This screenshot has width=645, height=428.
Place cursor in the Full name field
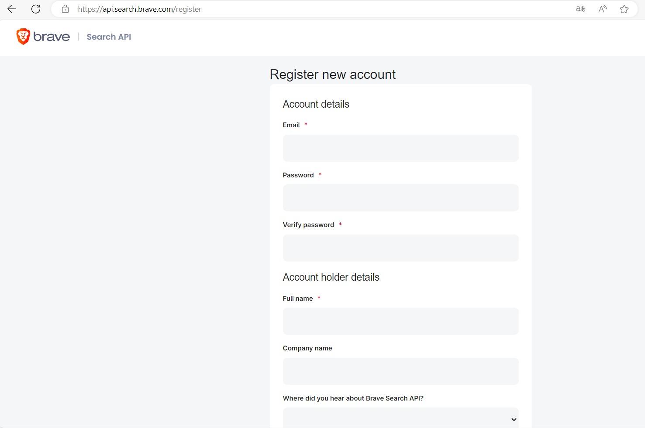(x=400, y=321)
